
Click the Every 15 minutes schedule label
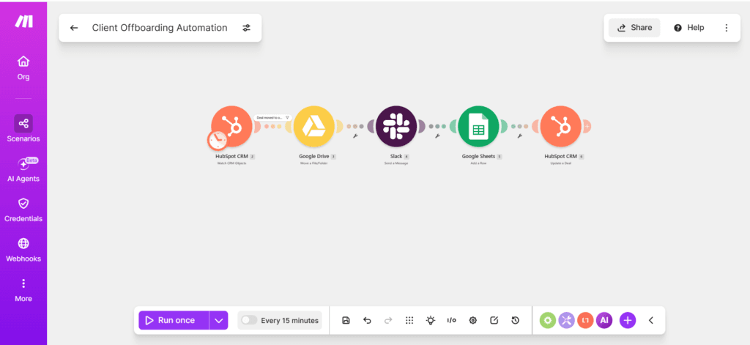coord(289,321)
